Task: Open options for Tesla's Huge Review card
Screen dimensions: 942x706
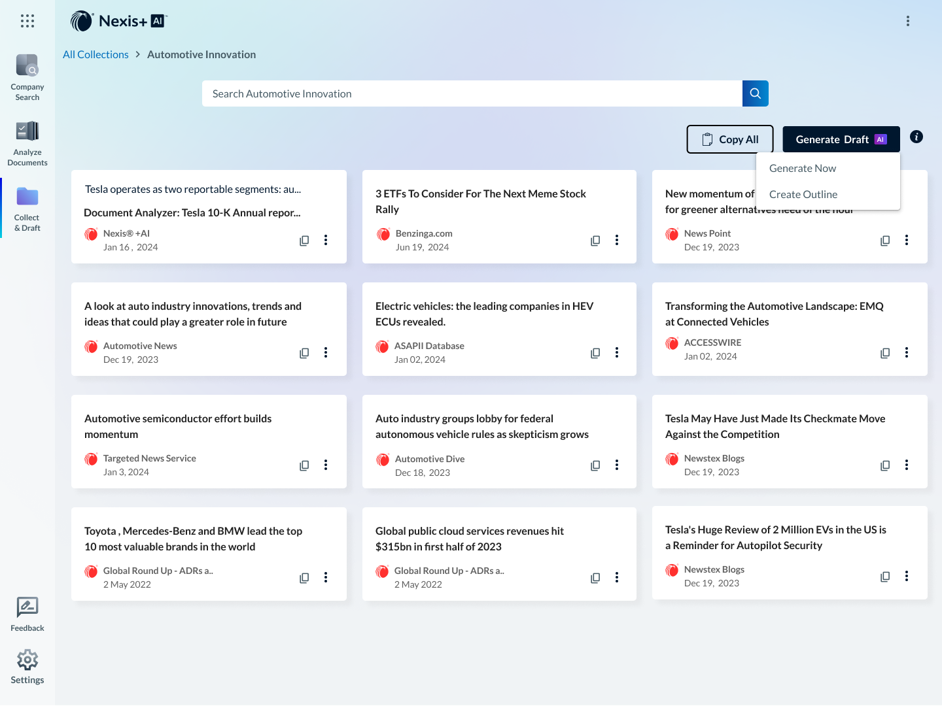Action: click(907, 576)
